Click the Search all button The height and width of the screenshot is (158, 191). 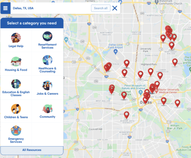tap(101, 8)
